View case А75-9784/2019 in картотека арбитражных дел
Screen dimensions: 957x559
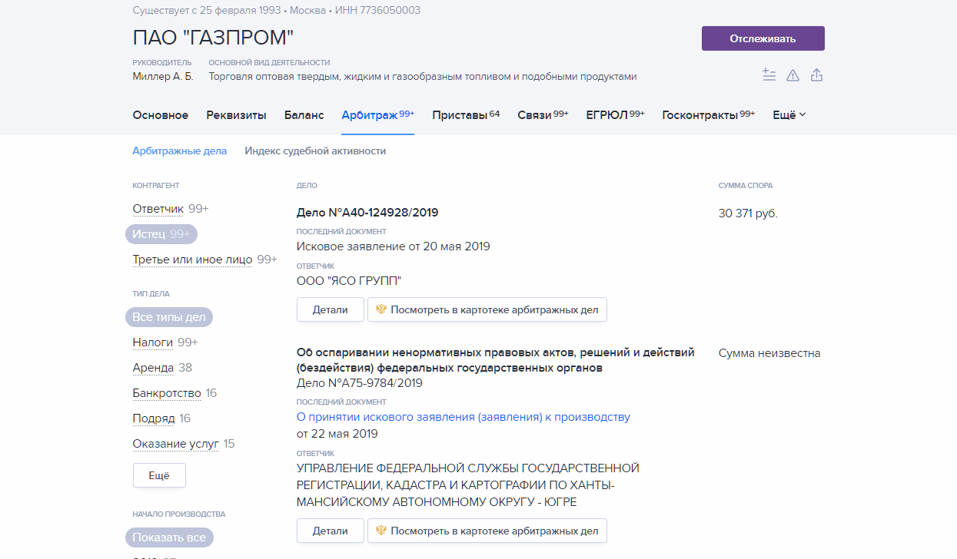(487, 531)
